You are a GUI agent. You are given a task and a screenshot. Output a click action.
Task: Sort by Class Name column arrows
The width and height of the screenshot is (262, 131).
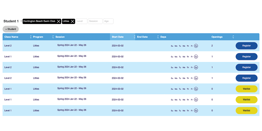(31, 37)
